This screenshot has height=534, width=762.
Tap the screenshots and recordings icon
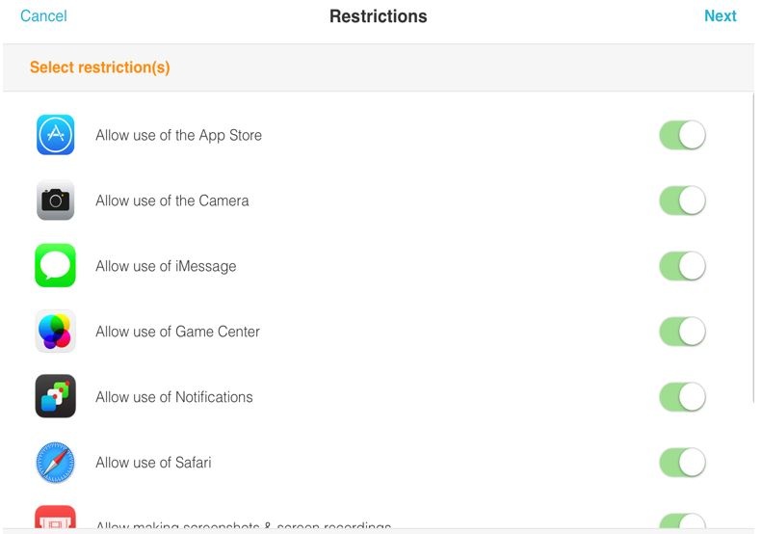click(55, 520)
